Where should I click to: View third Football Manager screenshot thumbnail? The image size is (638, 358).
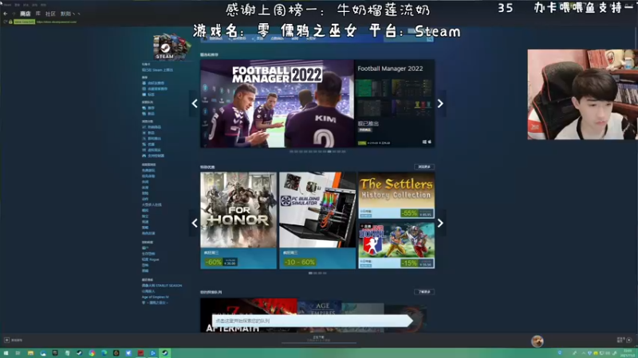372,108
